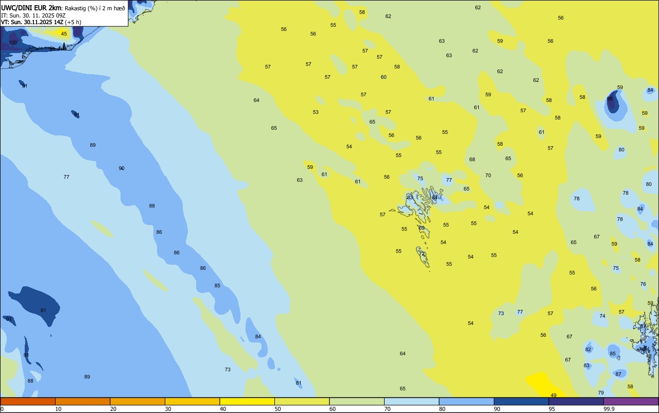
Task: Click the 'IT: Sun. 30. 11. 2025 09Z' line
Action: pyautogui.click(x=33, y=15)
